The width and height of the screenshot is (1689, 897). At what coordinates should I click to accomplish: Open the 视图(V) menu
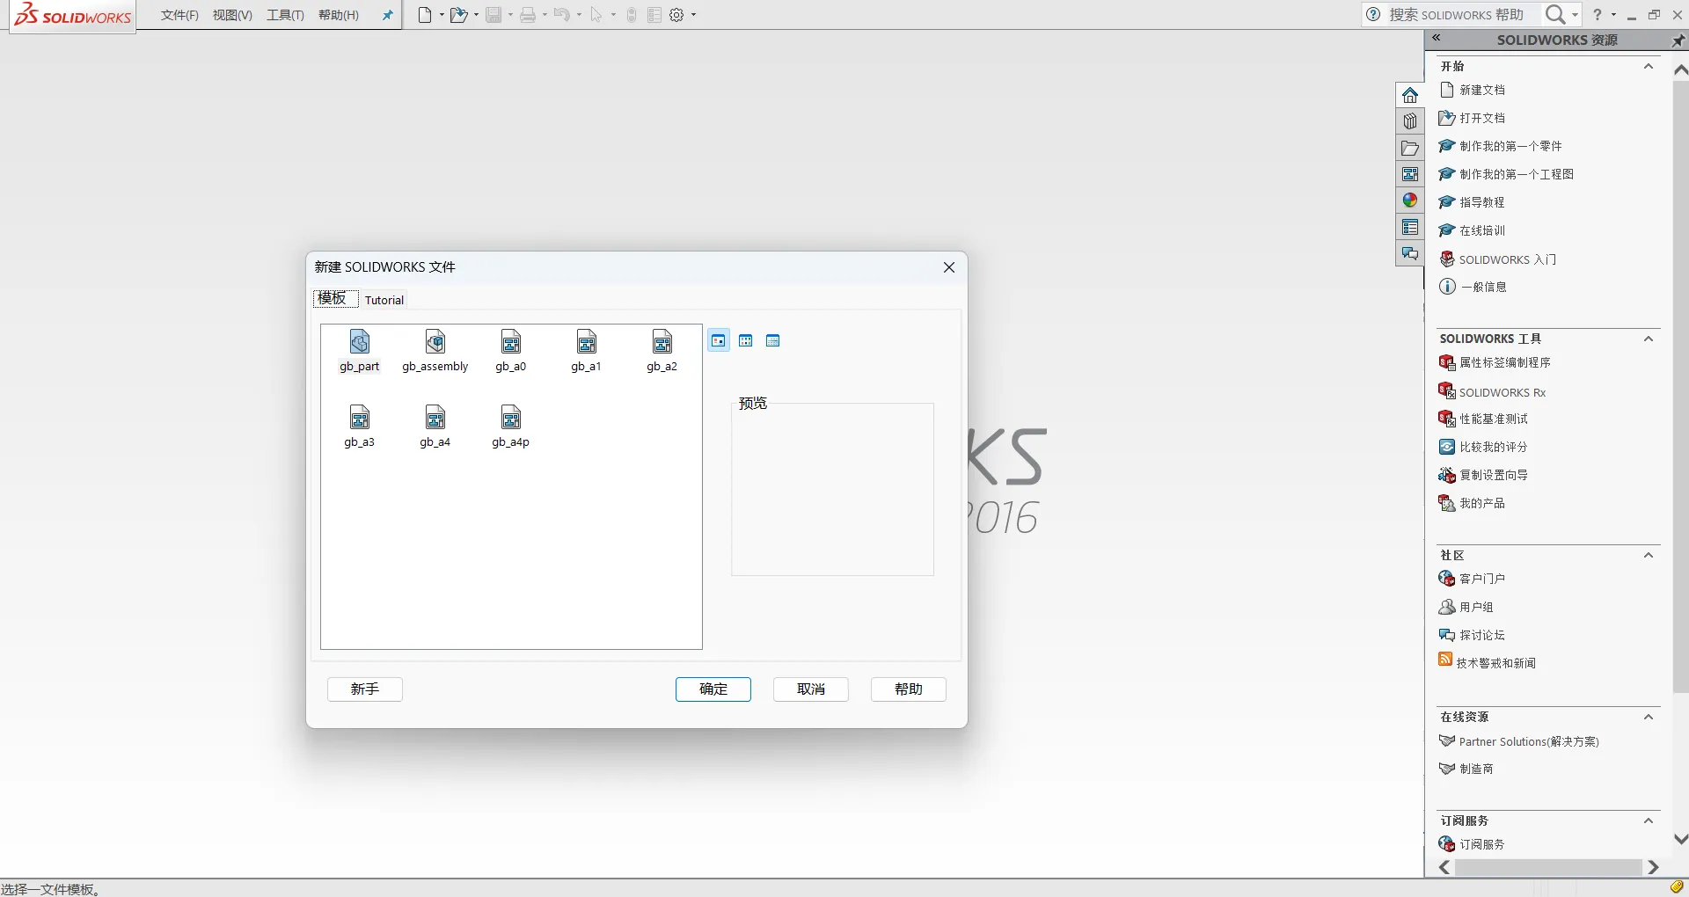(232, 15)
